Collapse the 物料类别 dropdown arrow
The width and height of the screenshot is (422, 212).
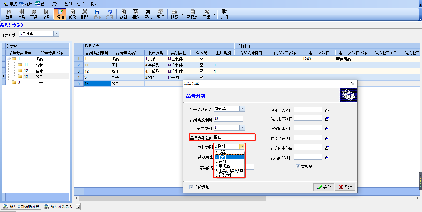pos(242,146)
